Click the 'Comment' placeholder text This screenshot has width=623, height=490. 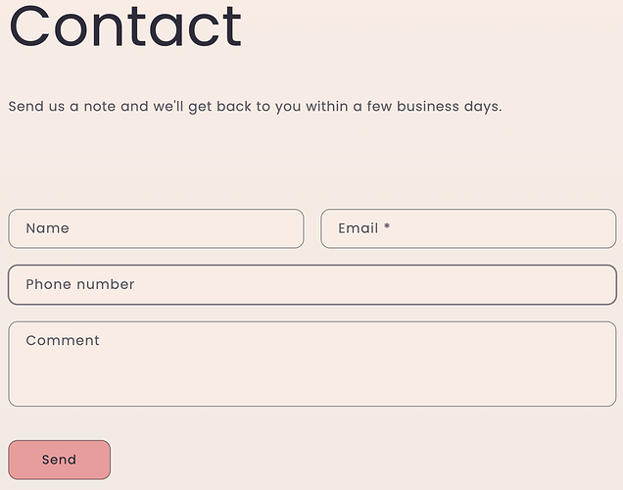(x=63, y=341)
